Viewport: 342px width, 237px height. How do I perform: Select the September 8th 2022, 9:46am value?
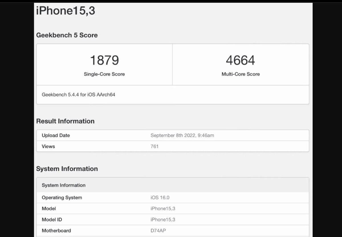[182, 135]
